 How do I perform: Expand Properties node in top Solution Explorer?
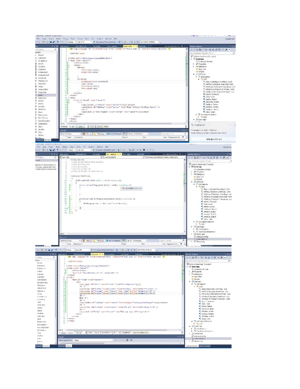(193, 64)
